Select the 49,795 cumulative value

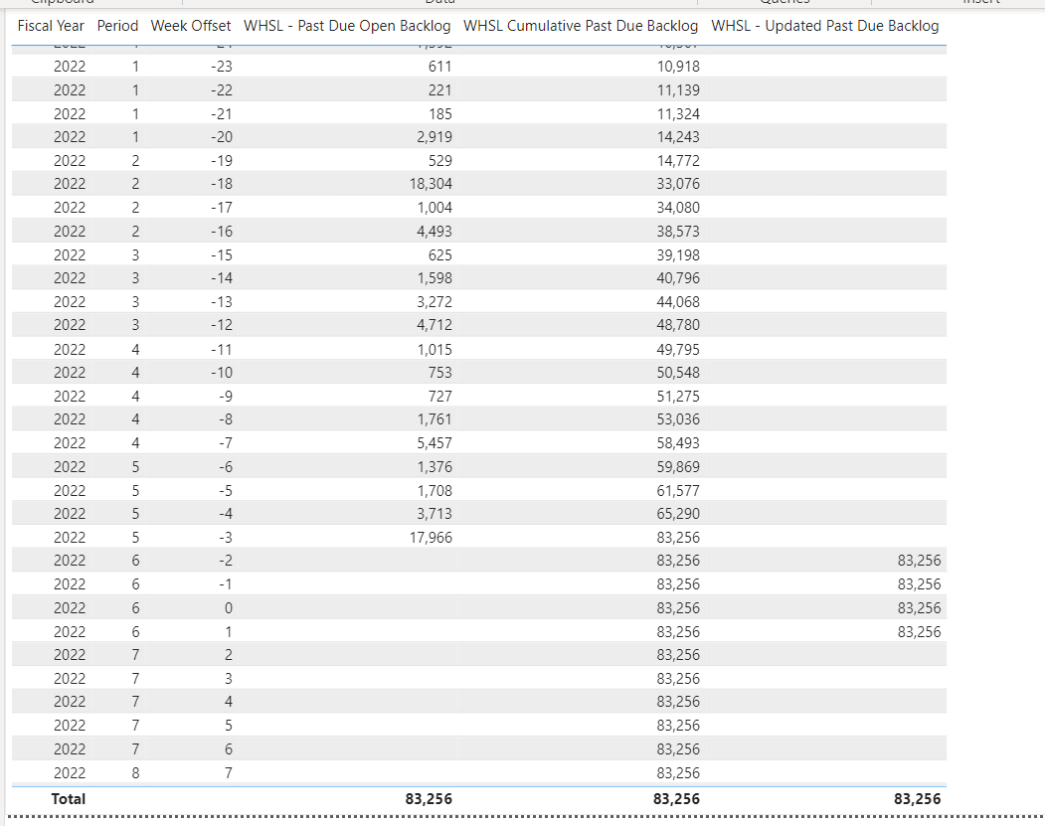[678, 349]
